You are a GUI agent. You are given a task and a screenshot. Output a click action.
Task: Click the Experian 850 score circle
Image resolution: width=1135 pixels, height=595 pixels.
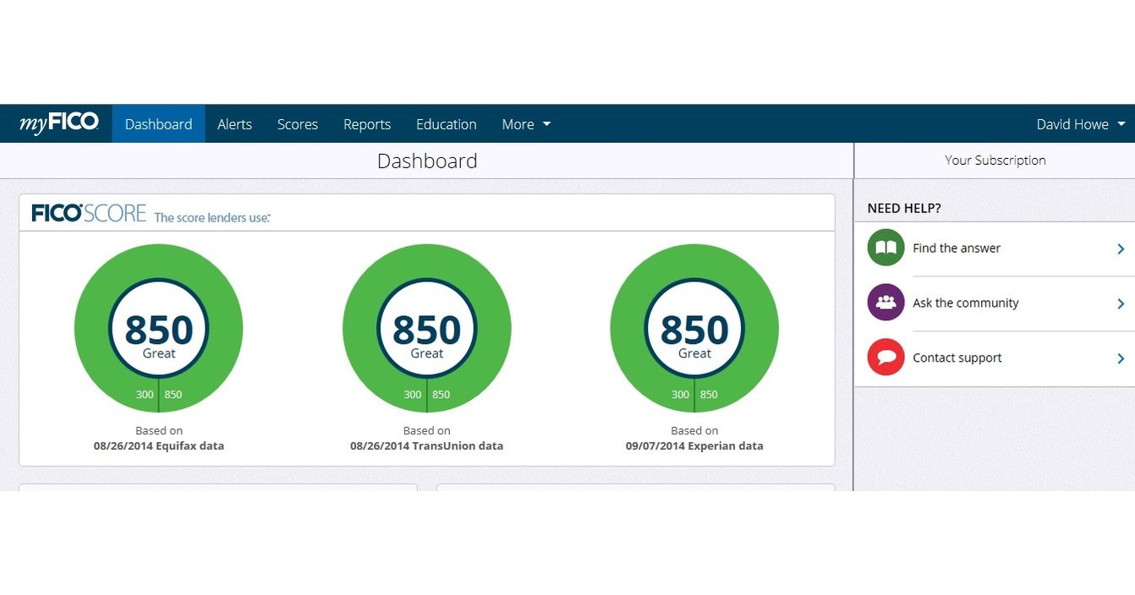694,329
